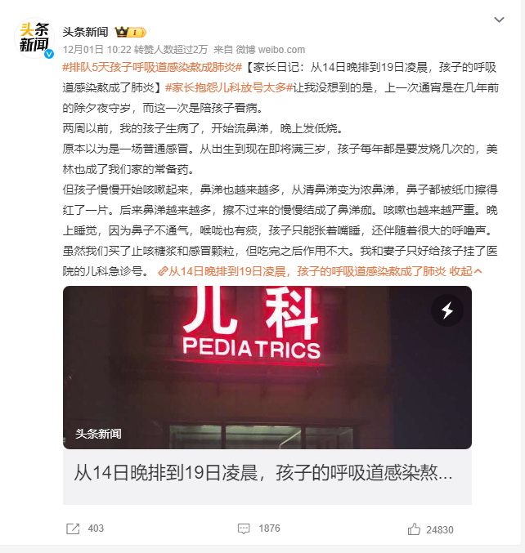The height and width of the screenshot is (553, 525).
Task: Click the gold crown membership badge
Action: point(130,33)
